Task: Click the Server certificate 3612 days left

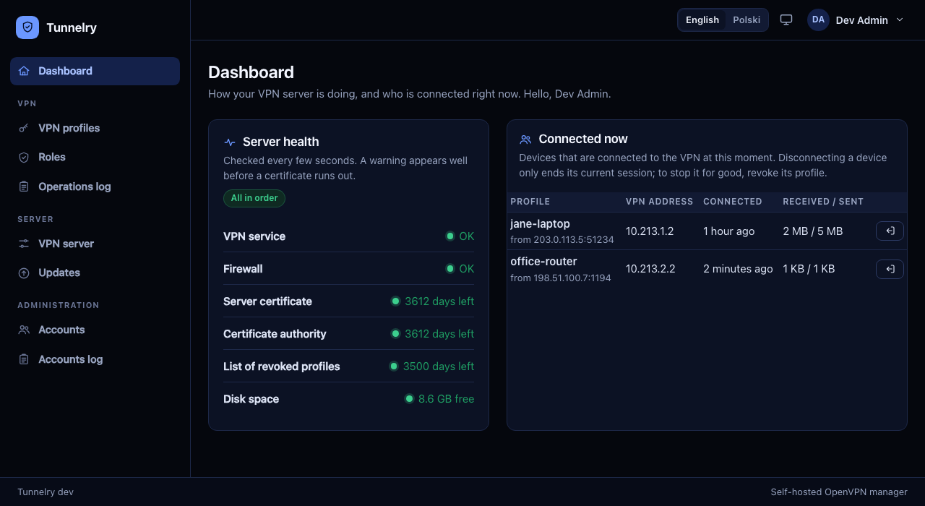Action: [x=439, y=301]
